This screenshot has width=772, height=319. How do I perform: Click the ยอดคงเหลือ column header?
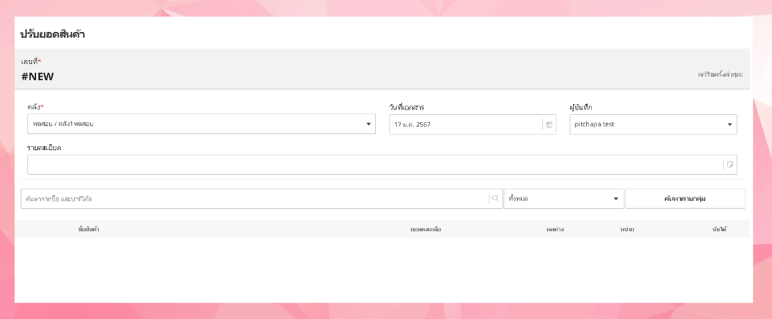[x=425, y=230]
